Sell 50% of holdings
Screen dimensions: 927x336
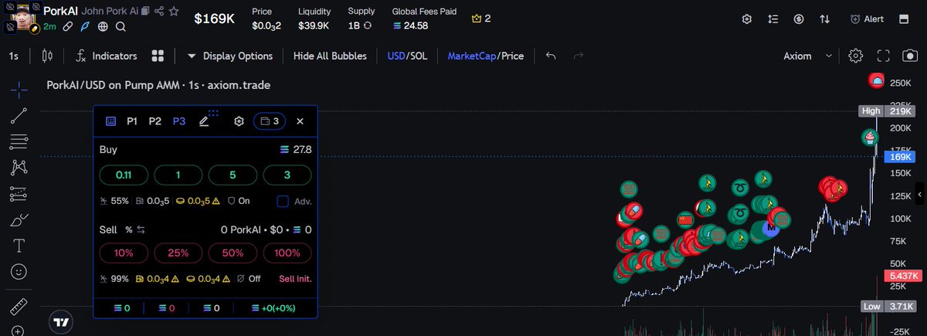pos(233,253)
